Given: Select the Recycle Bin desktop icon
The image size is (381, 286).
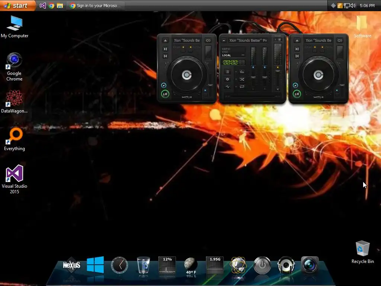Looking at the screenshot, I should [x=362, y=252].
